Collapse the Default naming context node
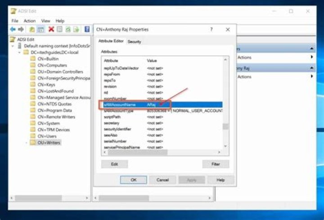Image resolution: width=324 pixels, height=220 pixels. (x=13, y=46)
